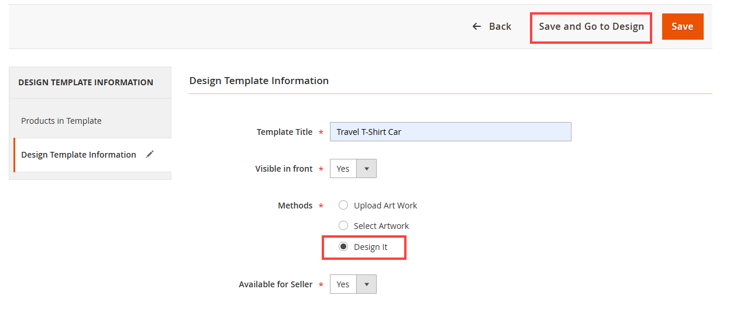Click the Template Title field label

coord(284,132)
